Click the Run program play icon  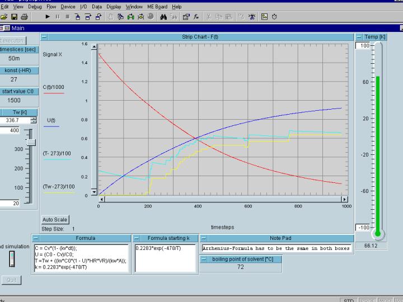(x=48, y=17)
